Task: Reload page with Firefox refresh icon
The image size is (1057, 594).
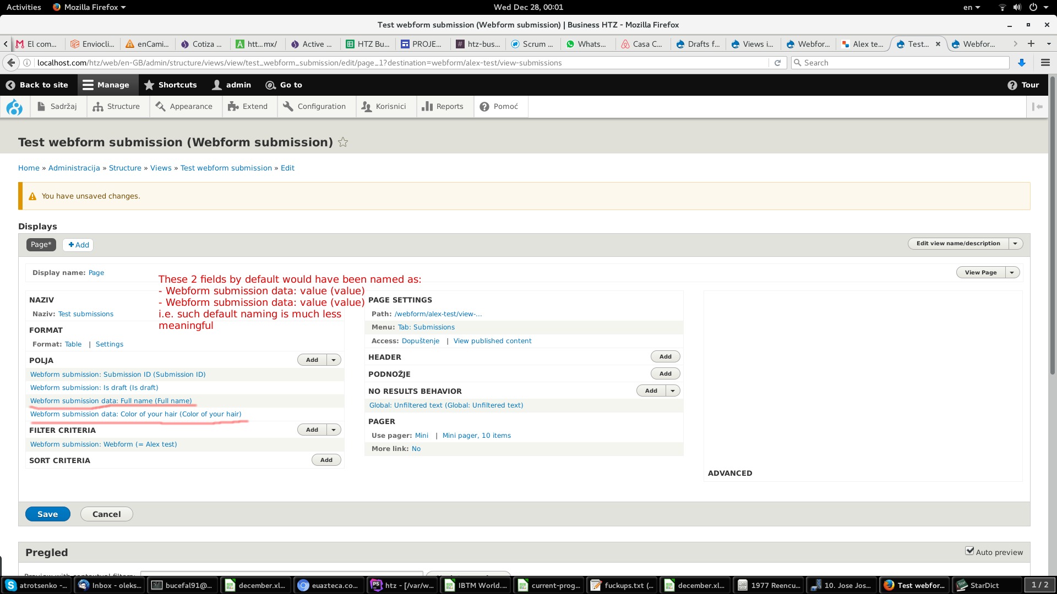Action: (777, 63)
